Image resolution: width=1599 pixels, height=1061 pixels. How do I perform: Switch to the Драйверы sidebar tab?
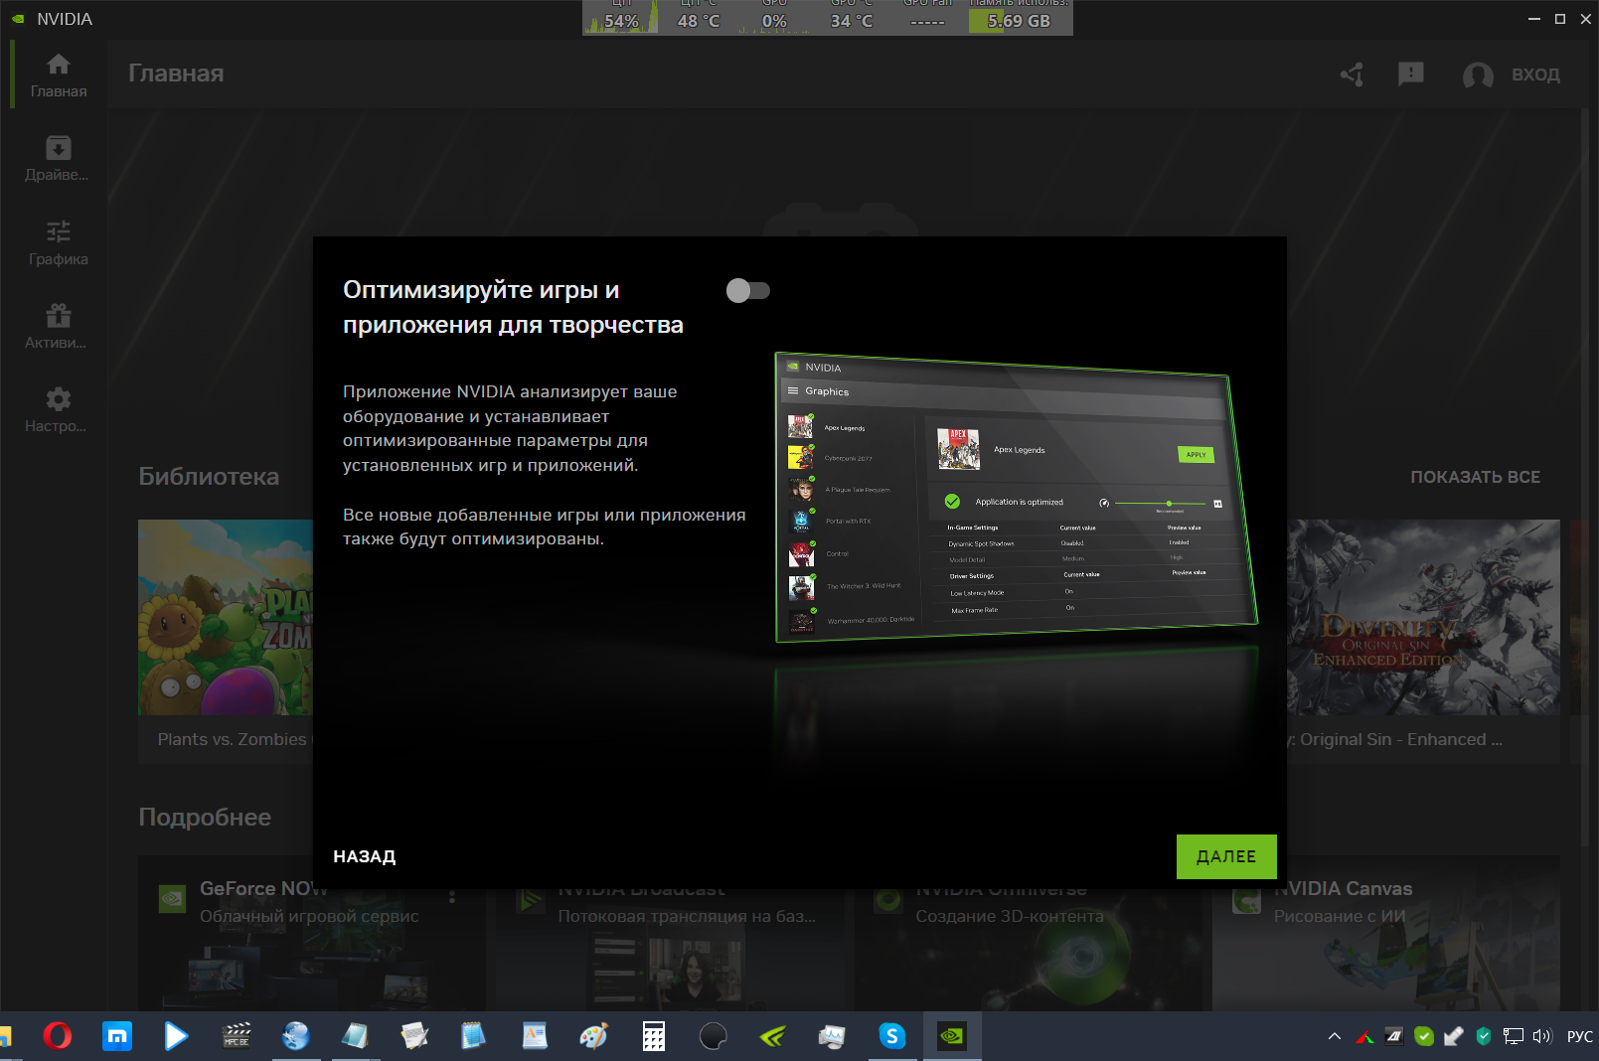click(58, 159)
